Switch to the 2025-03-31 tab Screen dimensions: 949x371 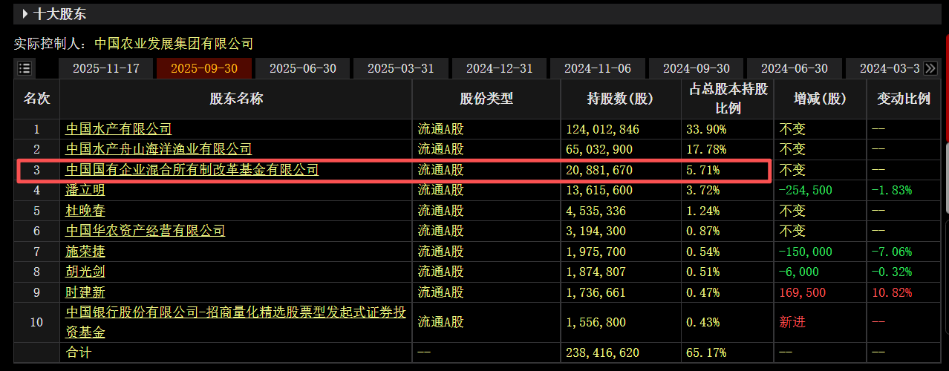click(x=401, y=68)
